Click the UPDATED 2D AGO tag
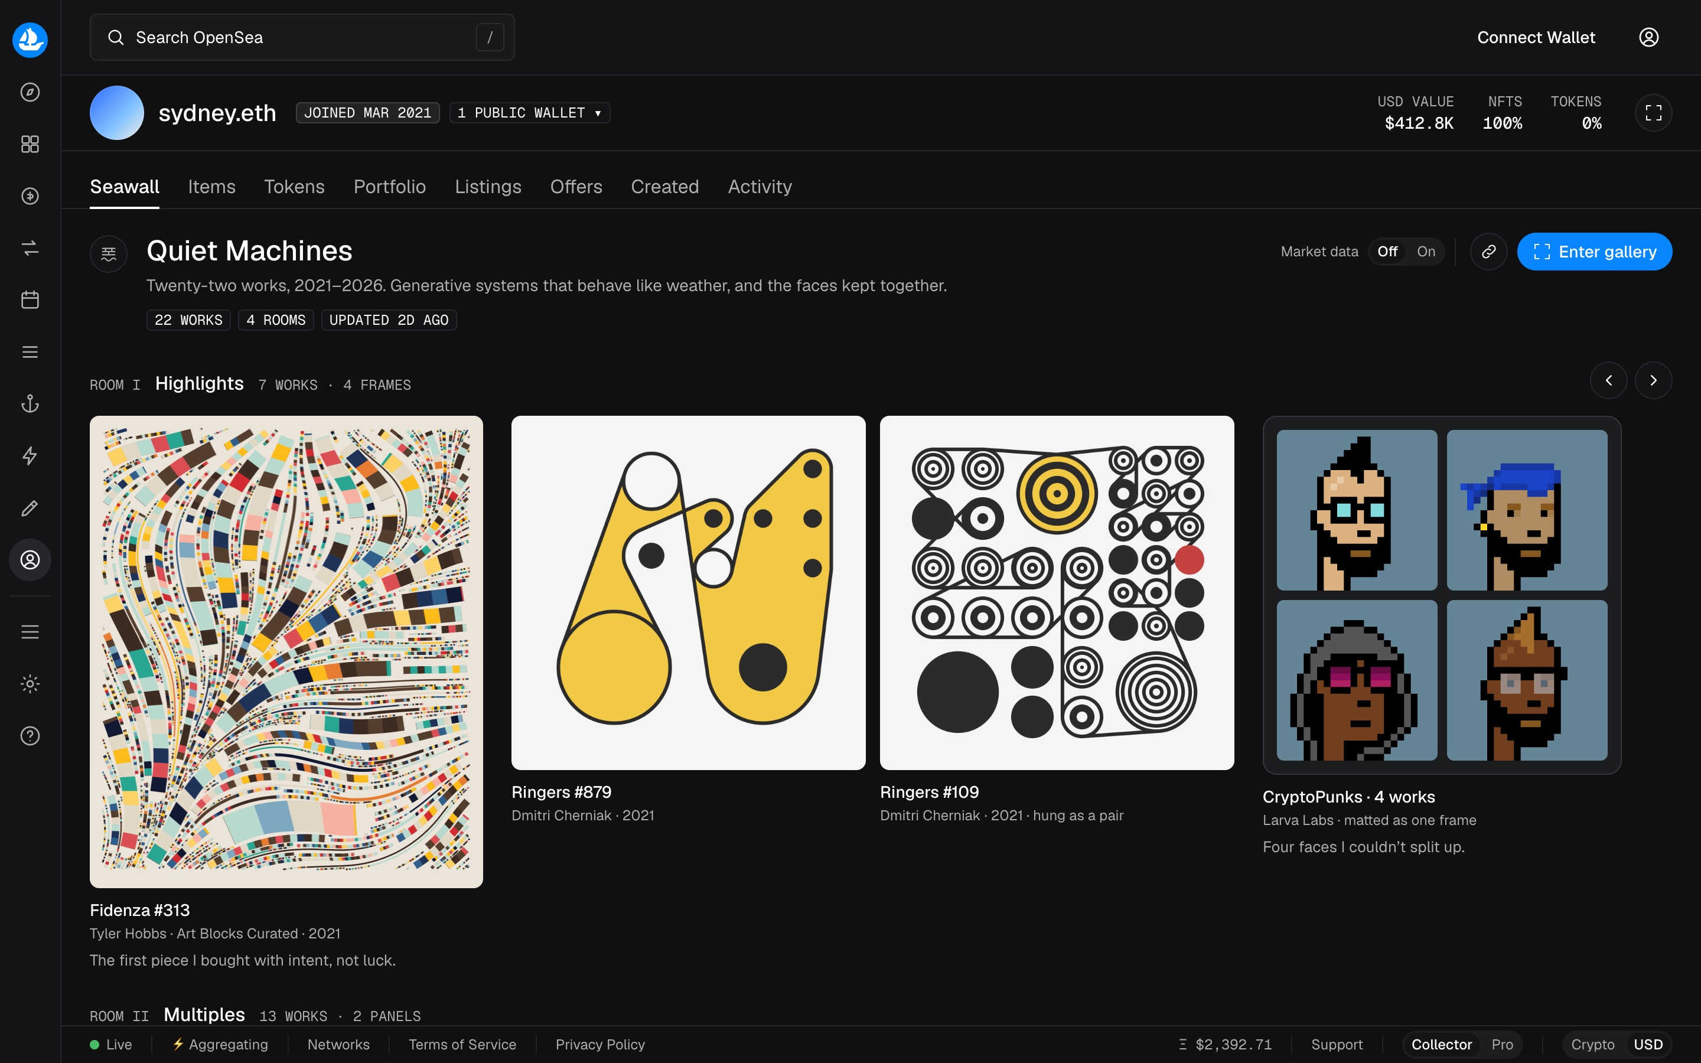The width and height of the screenshot is (1701, 1063). click(x=389, y=320)
